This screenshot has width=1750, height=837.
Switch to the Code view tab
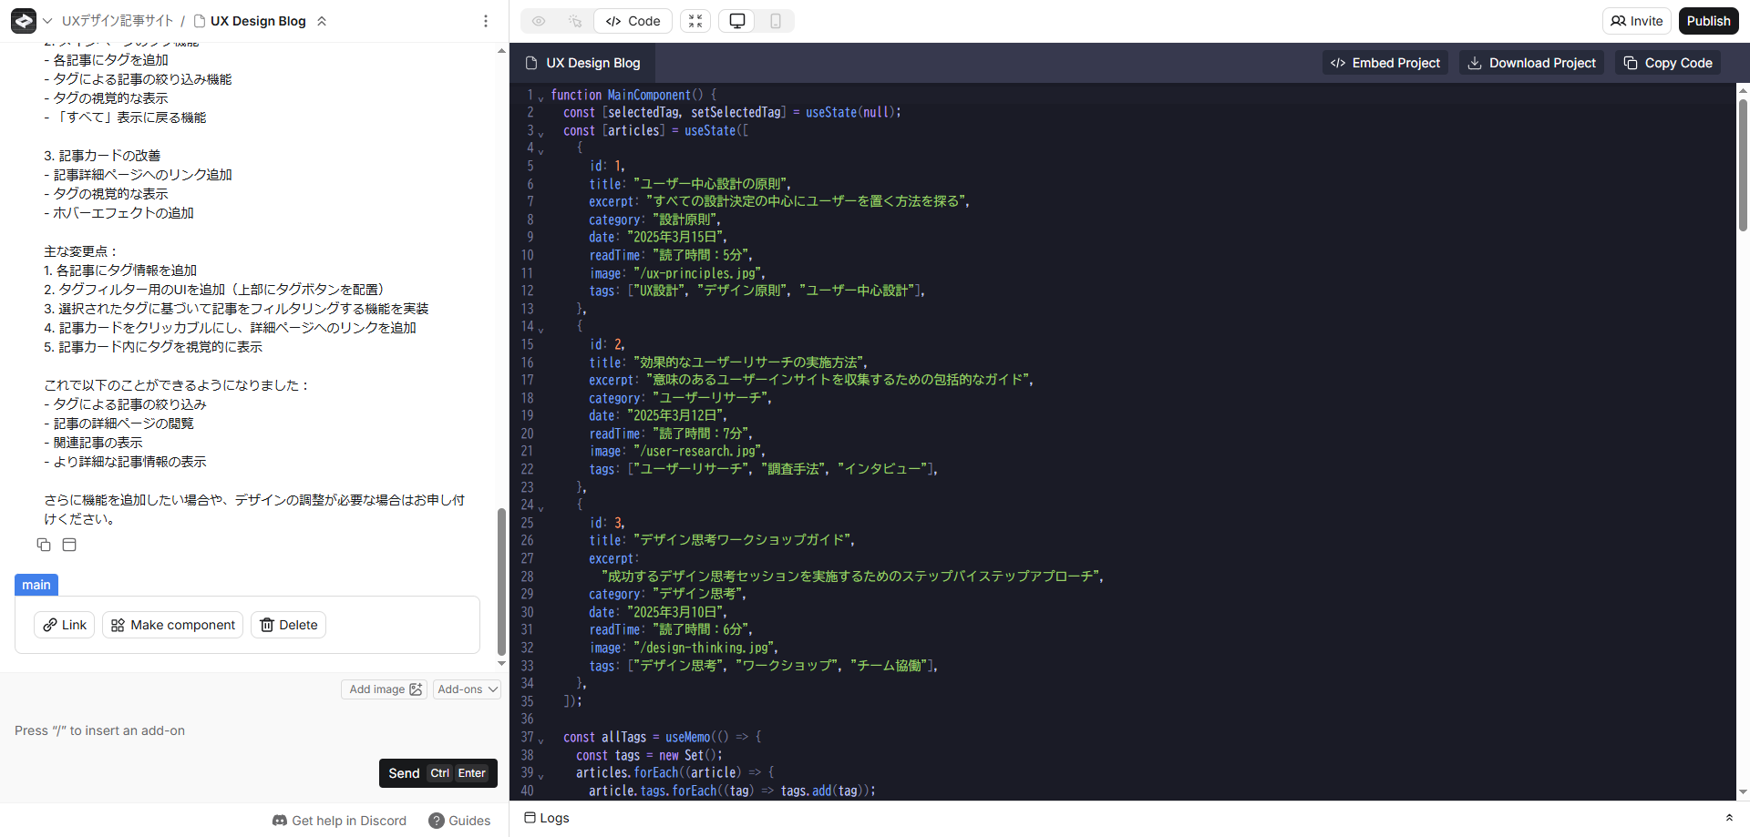coord(633,21)
